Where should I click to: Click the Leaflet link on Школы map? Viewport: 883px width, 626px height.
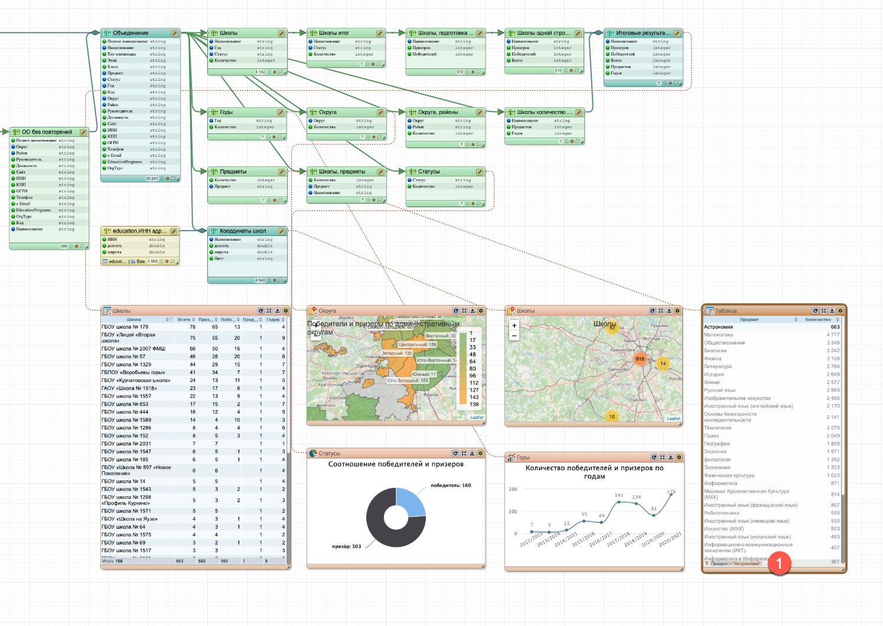[x=673, y=418]
